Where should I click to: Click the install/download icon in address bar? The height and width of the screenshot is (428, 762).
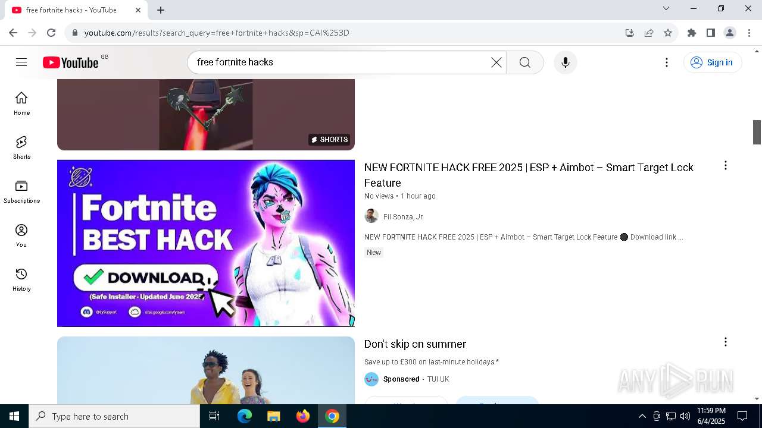tap(630, 33)
